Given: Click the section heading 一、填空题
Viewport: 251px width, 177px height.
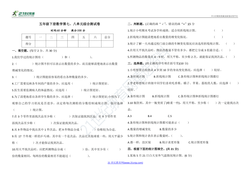Looking at the screenshot, I should point(20,51).
